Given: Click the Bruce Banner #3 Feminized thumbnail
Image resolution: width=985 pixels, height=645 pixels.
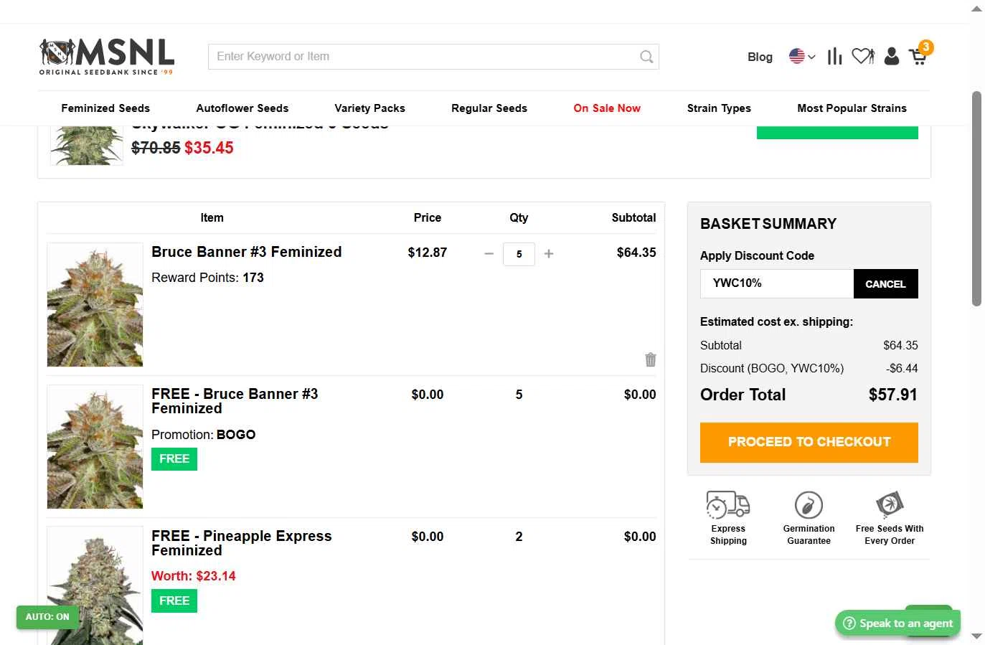Looking at the screenshot, I should pyautogui.click(x=95, y=305).
